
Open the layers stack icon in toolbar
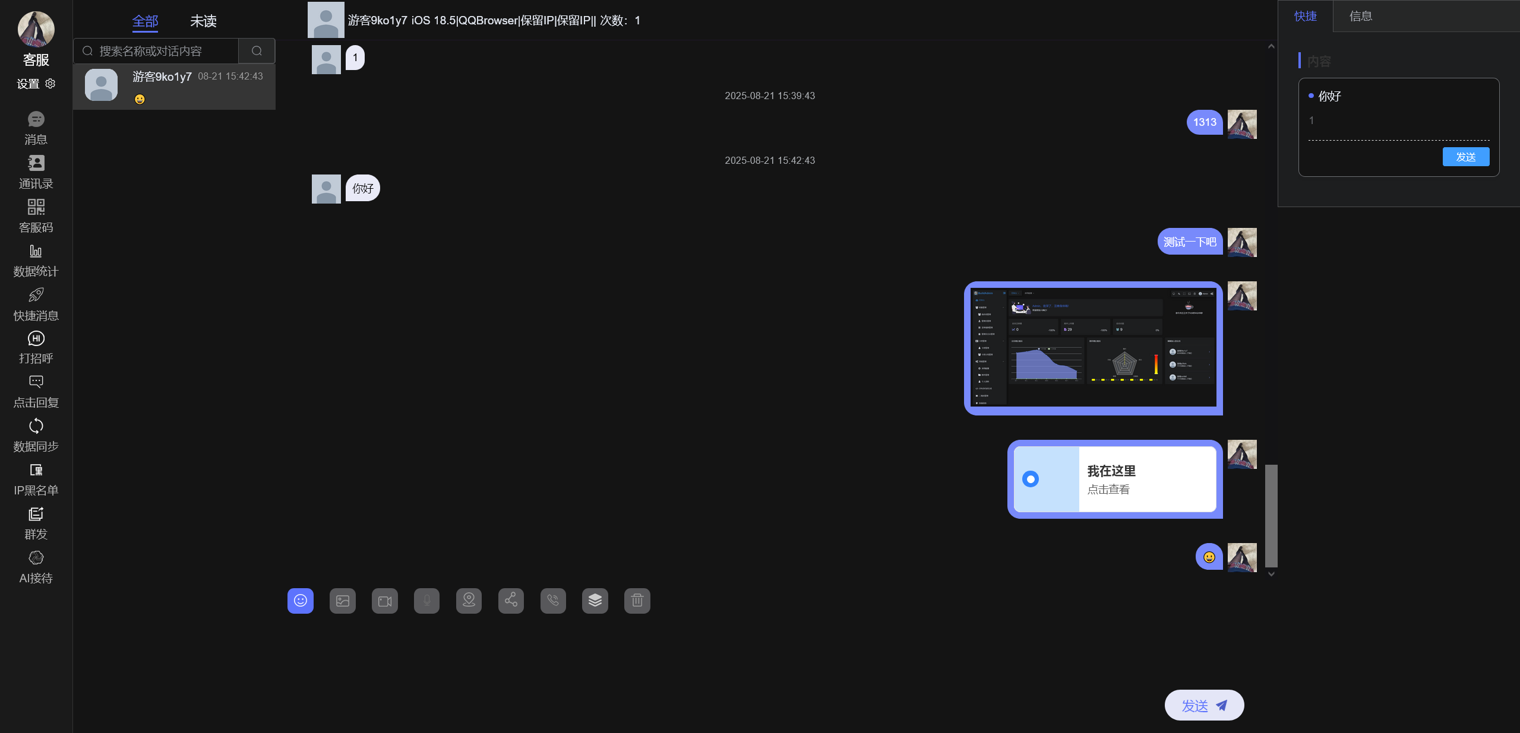pos(595,601)
